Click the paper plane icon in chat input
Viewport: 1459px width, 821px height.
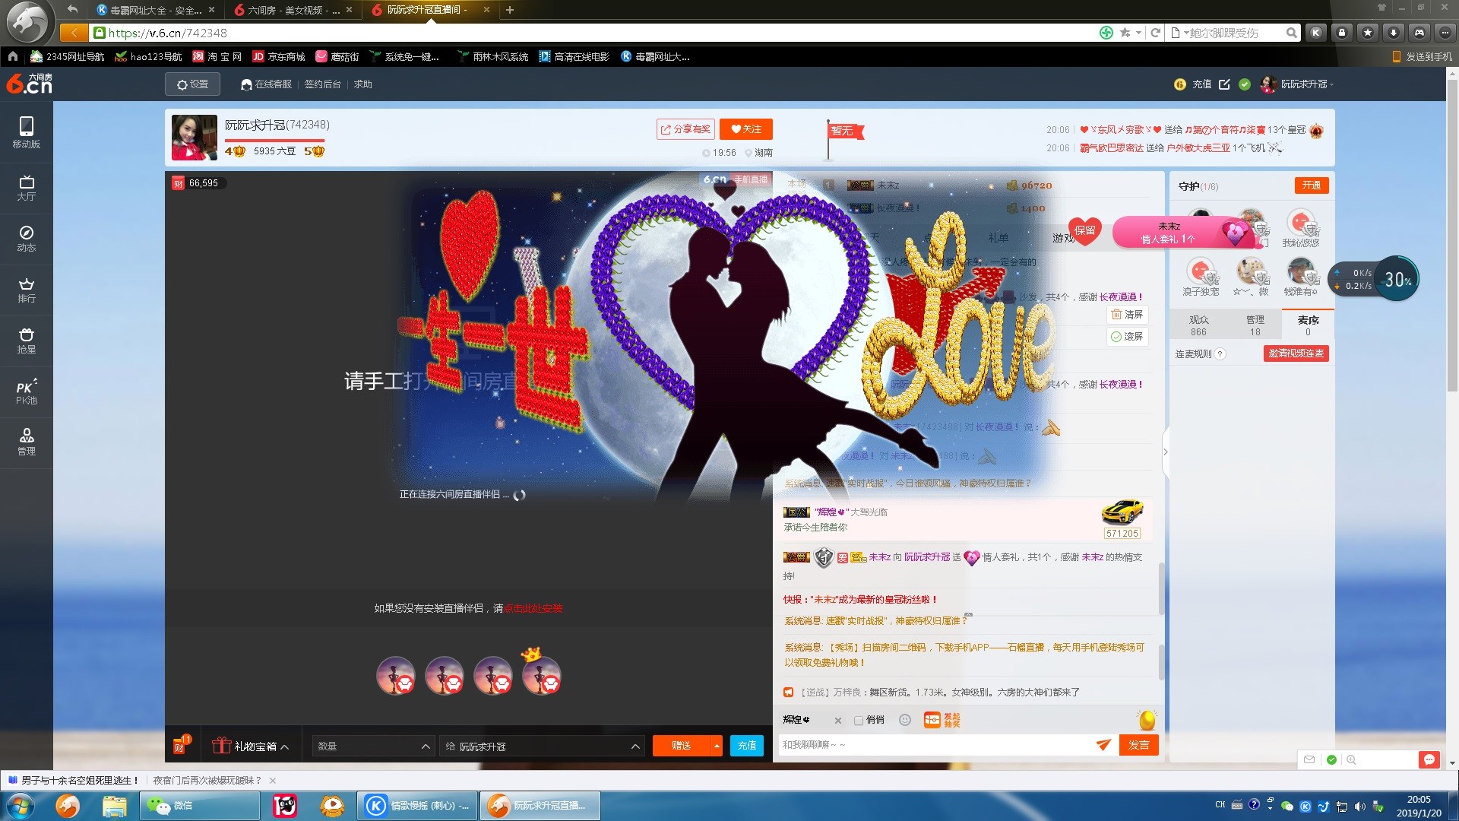coord(1103,745)
